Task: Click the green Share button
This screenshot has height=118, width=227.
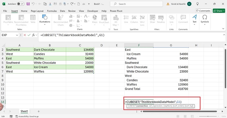Action: click(219, 11)
